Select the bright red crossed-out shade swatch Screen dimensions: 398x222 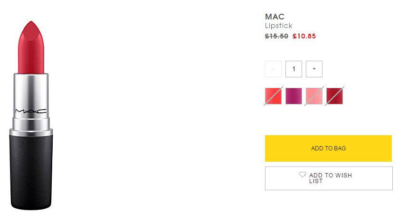(273, 96)
